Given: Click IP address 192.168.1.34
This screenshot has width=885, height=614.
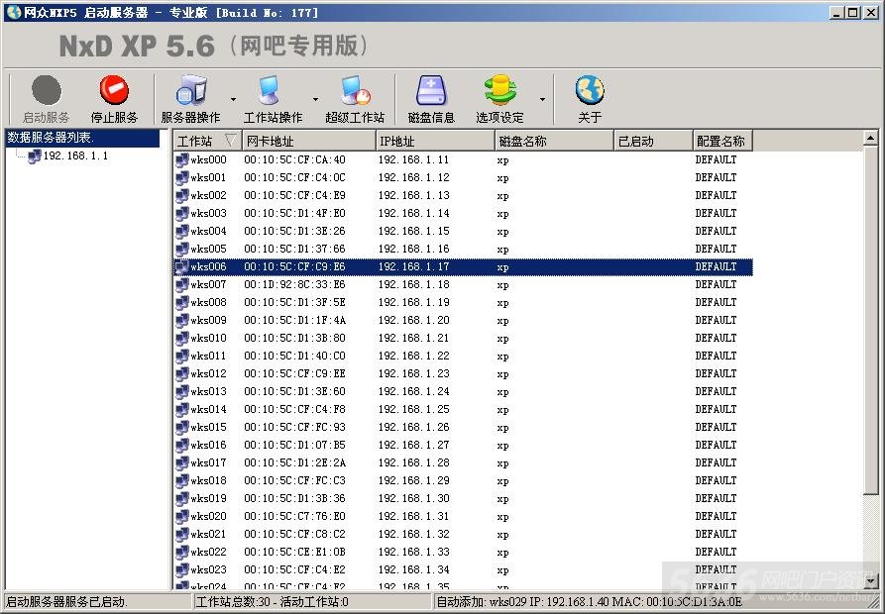Looking at the screenshot, I should point(413,570).
